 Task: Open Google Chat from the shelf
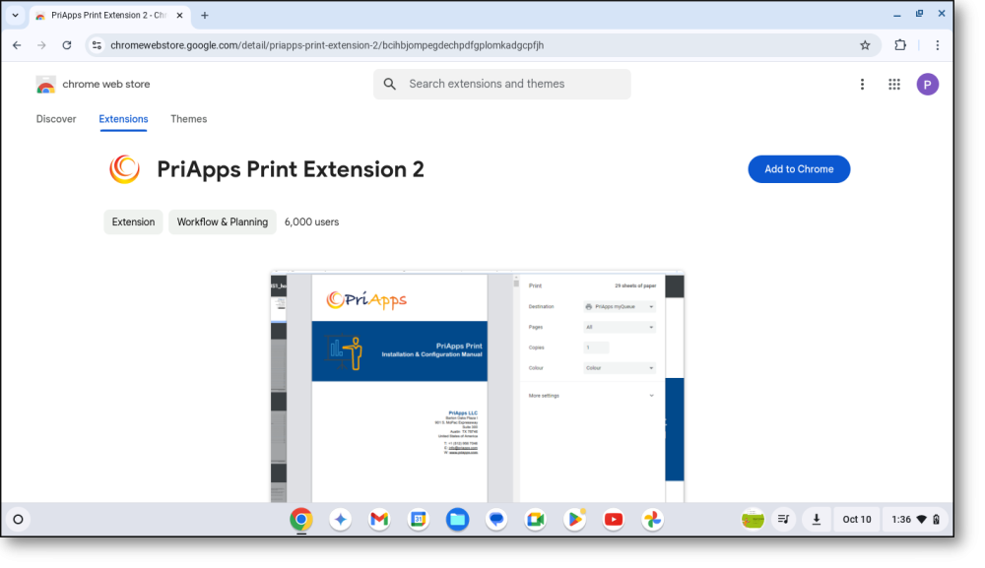coord(496,519)
